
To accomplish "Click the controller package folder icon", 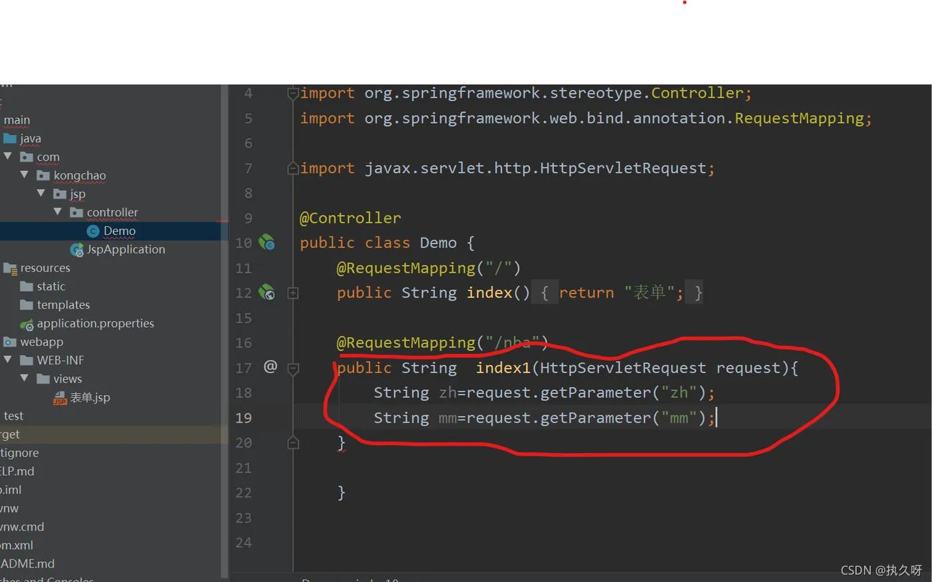I will pos(77,212).
